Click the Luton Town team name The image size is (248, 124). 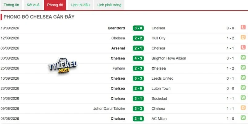click(x=161, y=88)
